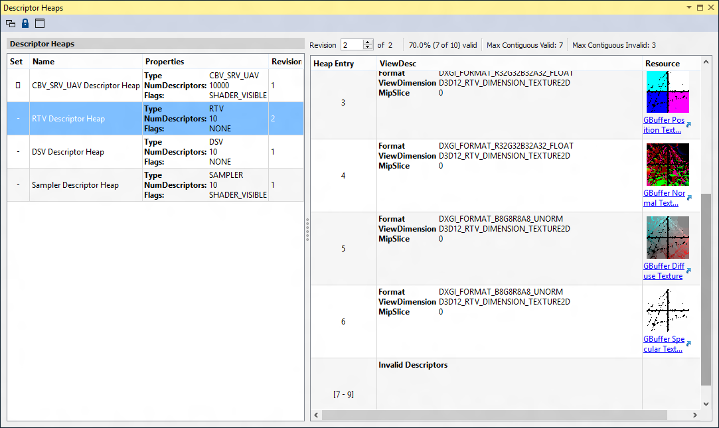Click the shortcut arrow beside GBuffer Position Texture

pos(688,125)
